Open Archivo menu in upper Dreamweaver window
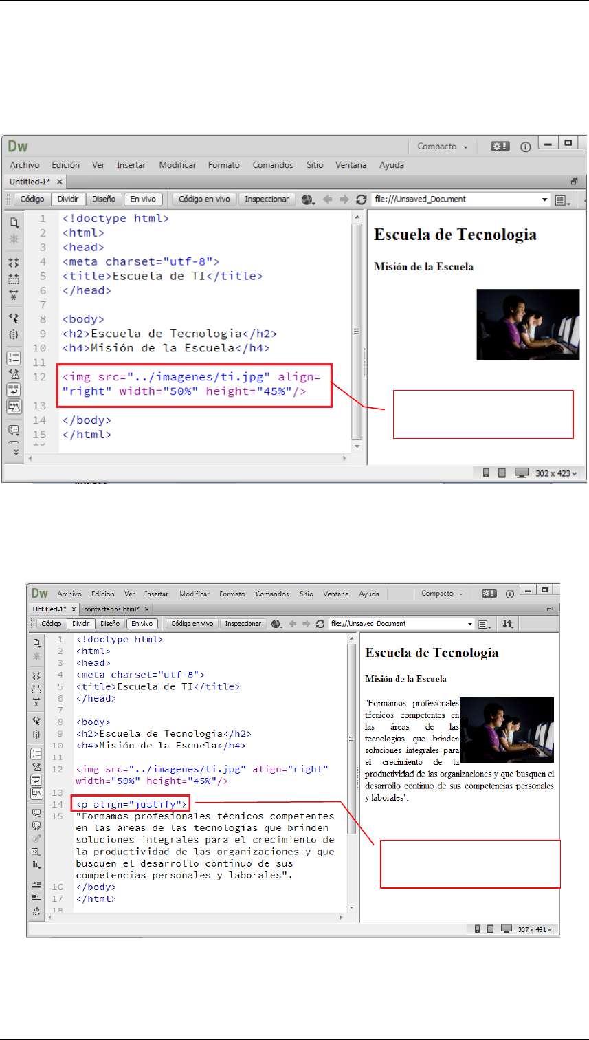The width and height of the screenshot is (589, 1040). pos(25,165)
